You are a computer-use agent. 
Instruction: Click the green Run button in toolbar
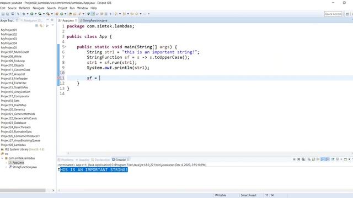32,14
